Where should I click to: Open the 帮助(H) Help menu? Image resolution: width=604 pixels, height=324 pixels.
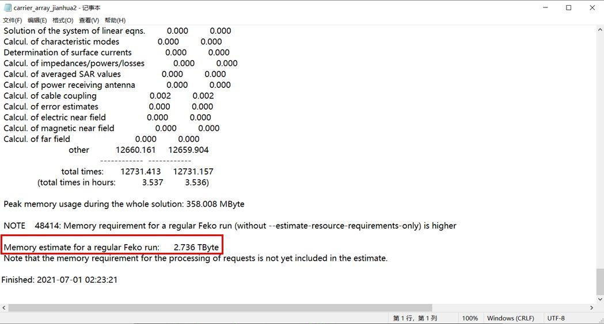[x=115, y=20]
